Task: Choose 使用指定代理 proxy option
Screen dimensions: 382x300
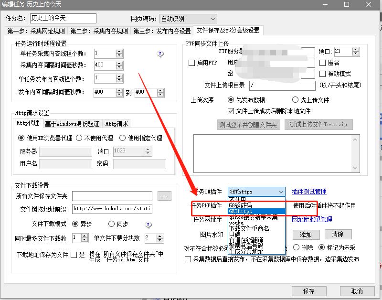Action: click(x=122, y=138)
